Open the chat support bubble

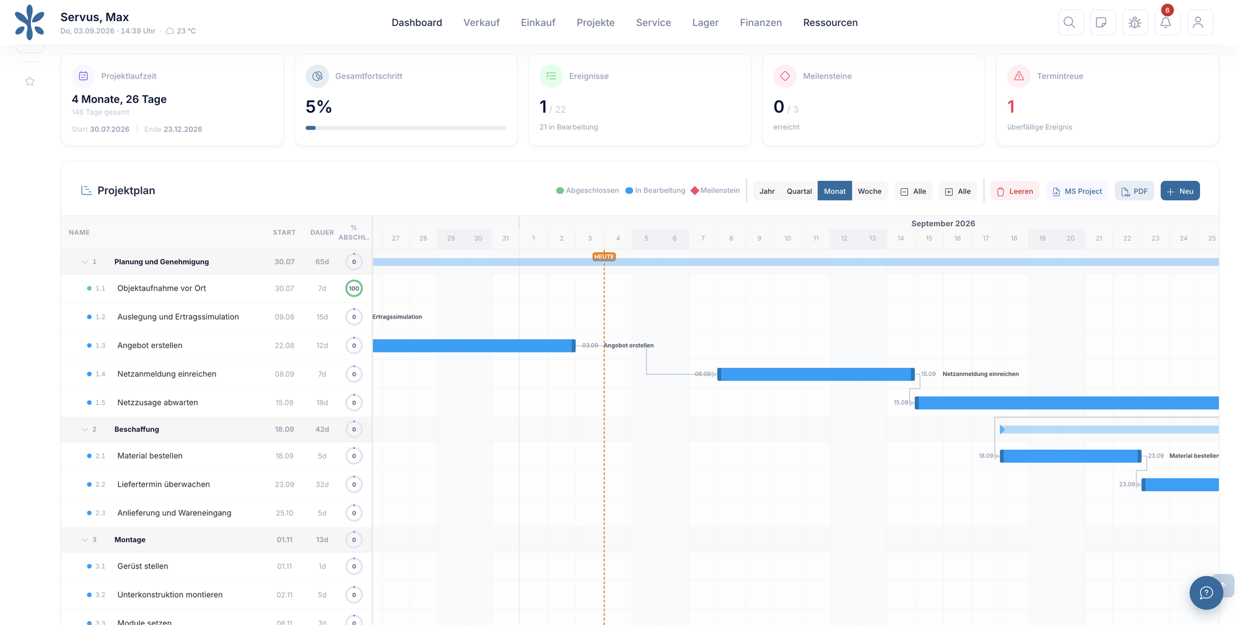click(1206, 593)
